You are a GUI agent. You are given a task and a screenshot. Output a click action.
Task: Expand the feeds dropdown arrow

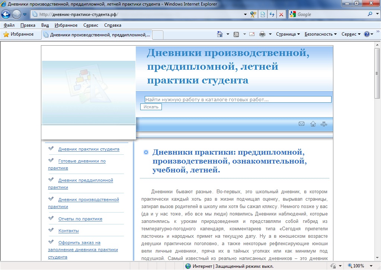click(x=244, y=34)
